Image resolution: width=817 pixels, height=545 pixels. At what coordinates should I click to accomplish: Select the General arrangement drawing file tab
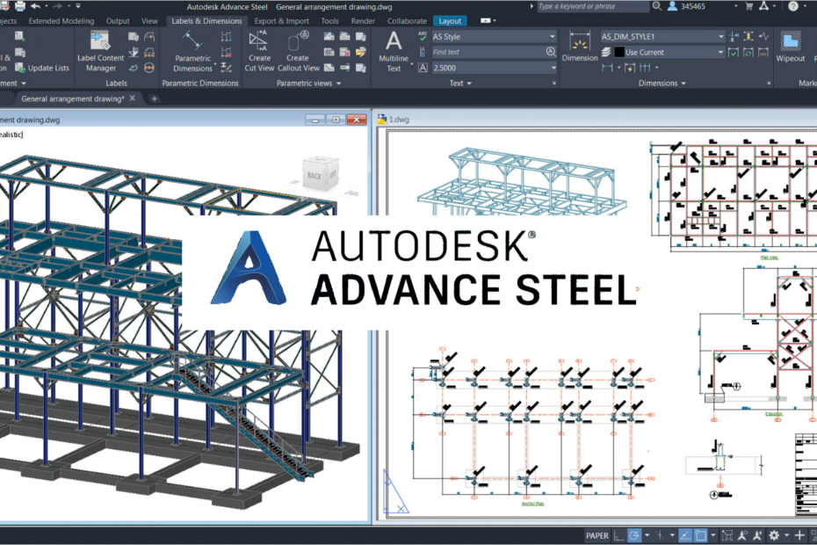(x=72, y=98)
